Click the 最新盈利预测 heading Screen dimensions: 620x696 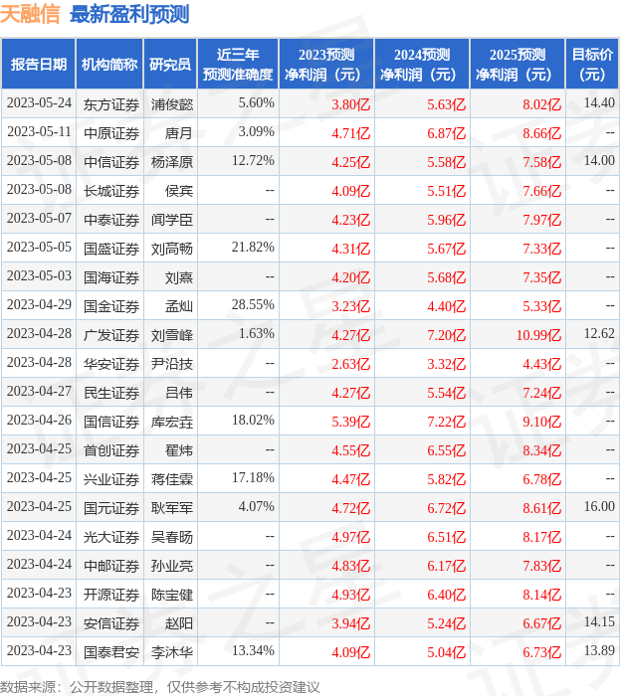(129, 14)
